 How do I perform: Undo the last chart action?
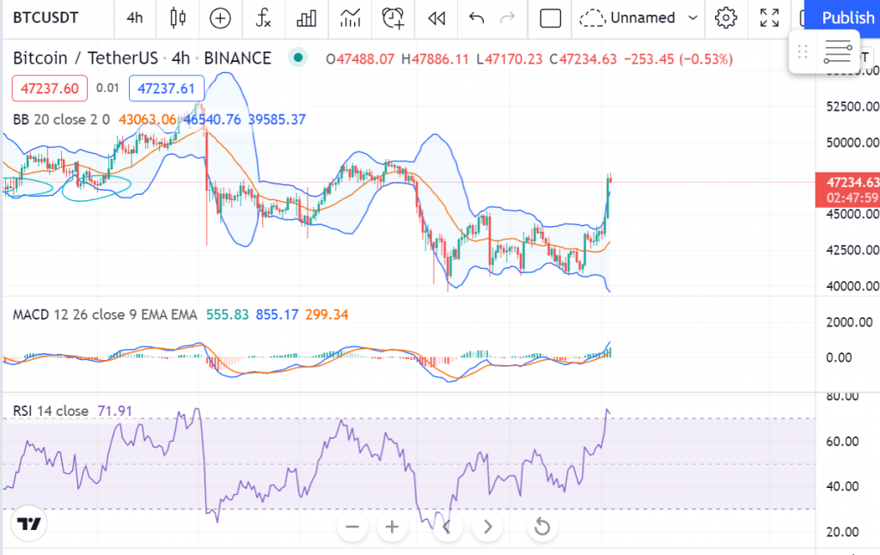point(477,17)
